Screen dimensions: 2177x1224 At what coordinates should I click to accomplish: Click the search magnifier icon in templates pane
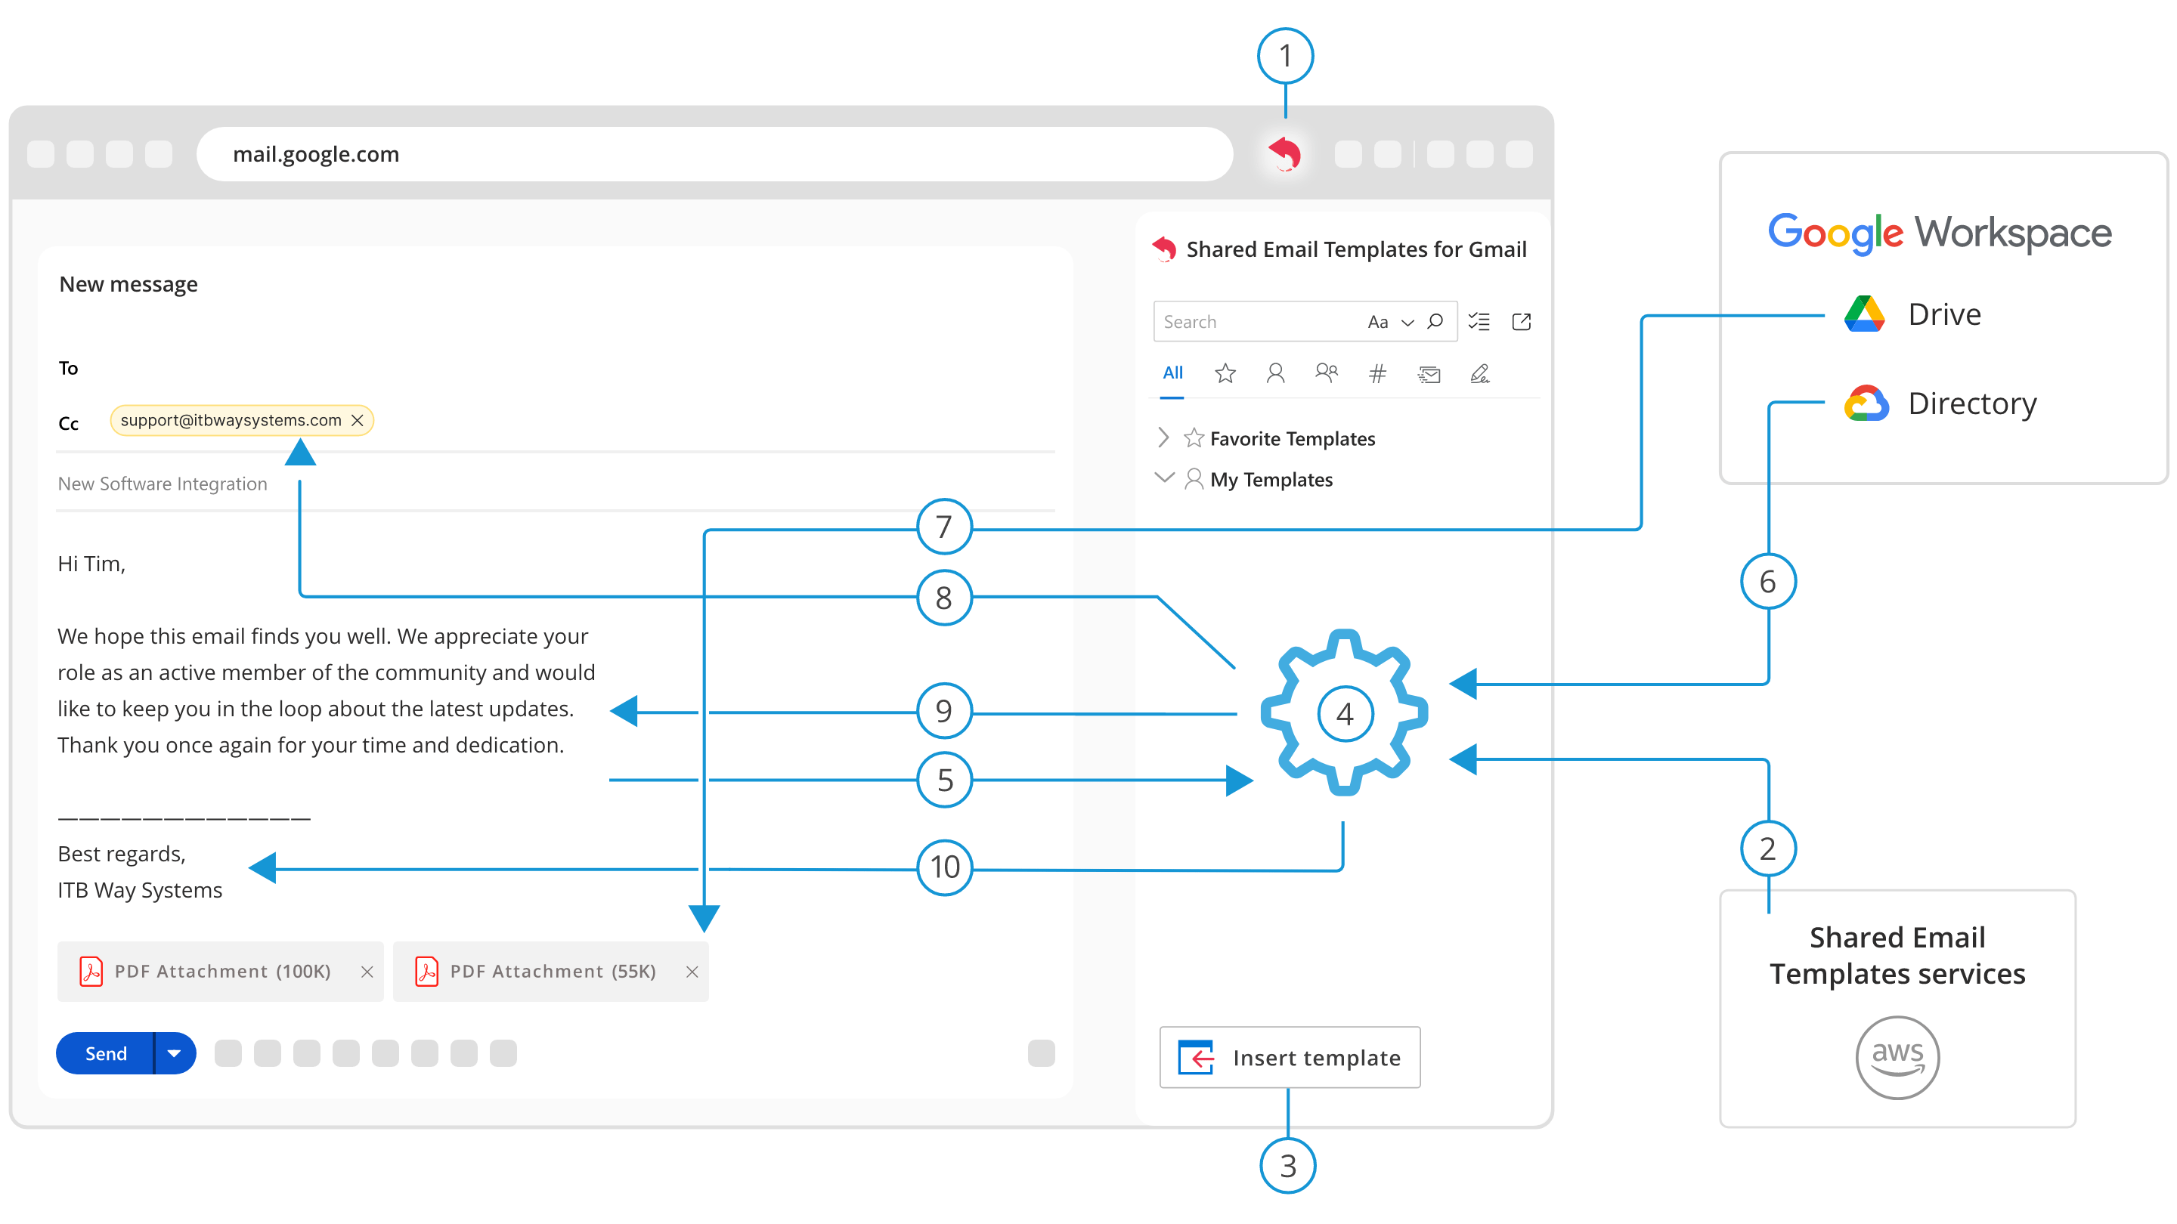[1434, 322]
